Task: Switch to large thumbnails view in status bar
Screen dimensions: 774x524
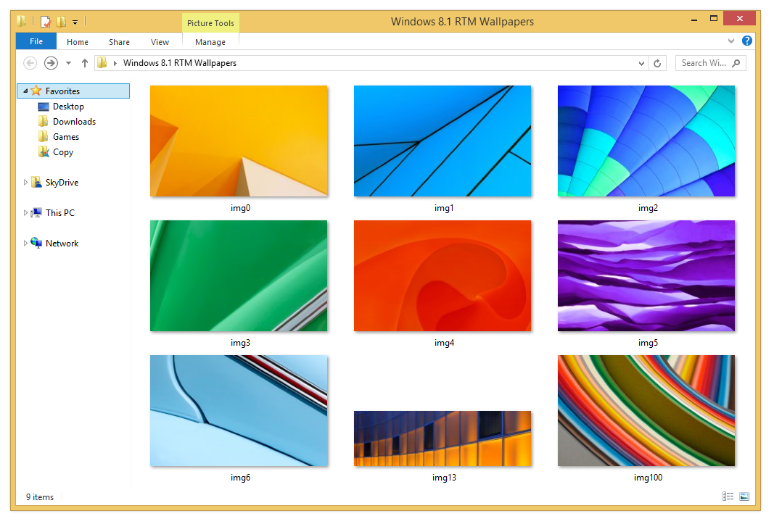Action: tap(744, 496)
